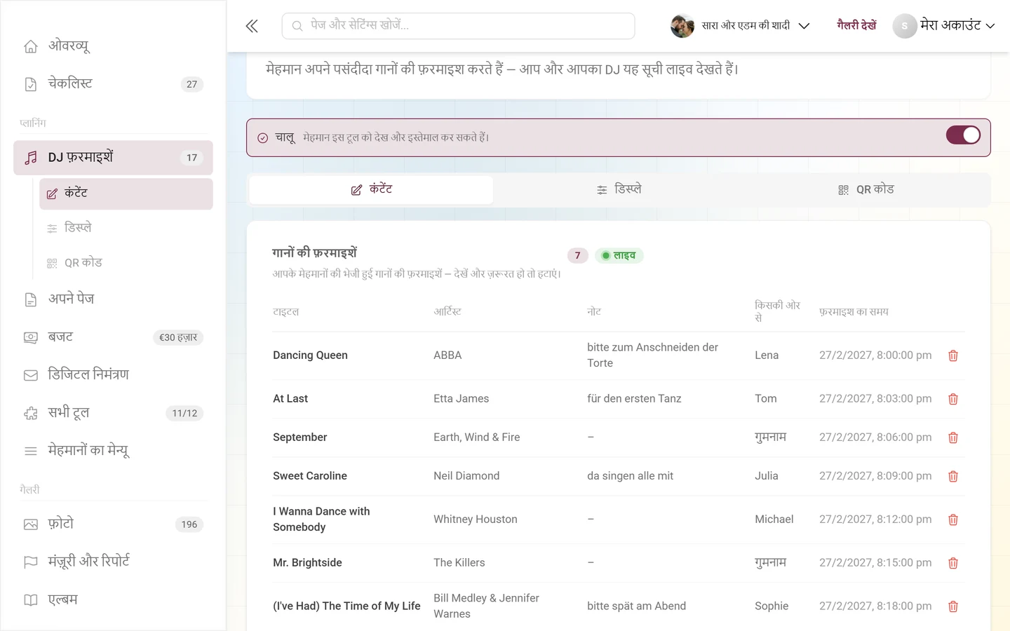The width and height of the screenshot is (1010, 631).
Task: Click the wedding couple avatar thumbnail
Action: coord(682,26)
